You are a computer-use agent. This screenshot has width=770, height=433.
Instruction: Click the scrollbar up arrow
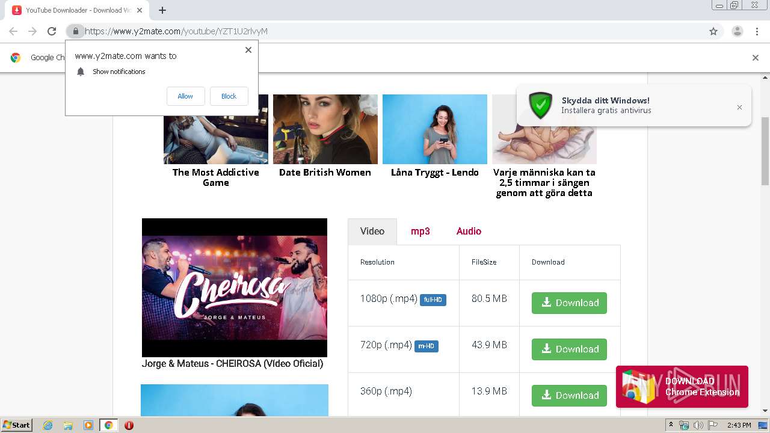(x=765, y=78)
